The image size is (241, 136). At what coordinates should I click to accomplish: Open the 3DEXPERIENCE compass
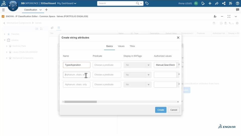[13, 6]
